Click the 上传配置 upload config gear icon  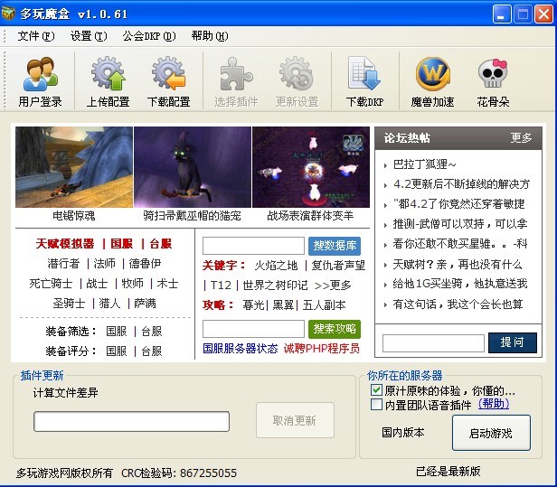[x=108, y=73]
